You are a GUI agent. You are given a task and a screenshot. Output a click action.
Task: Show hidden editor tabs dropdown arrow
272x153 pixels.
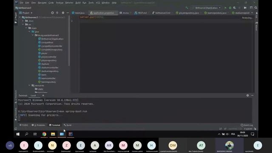(252, 13)
